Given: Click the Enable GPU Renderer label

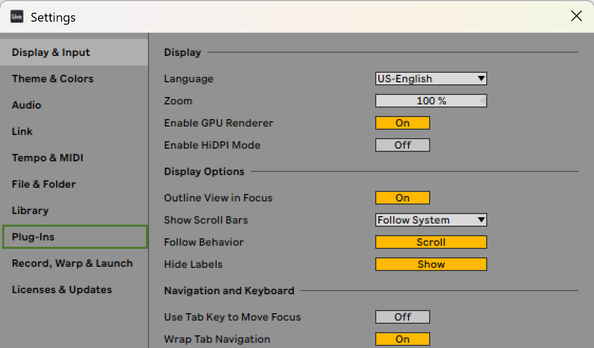Looking at the screenshot, I should coord(219,123).
